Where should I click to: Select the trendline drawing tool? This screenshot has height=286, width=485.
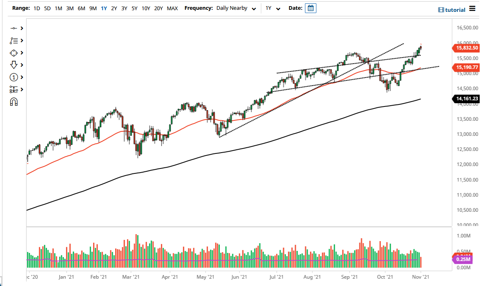click(13, 28)
